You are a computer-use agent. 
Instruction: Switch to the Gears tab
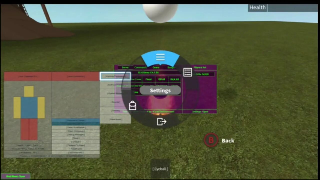pyautogui.click(x=156, y=67)
